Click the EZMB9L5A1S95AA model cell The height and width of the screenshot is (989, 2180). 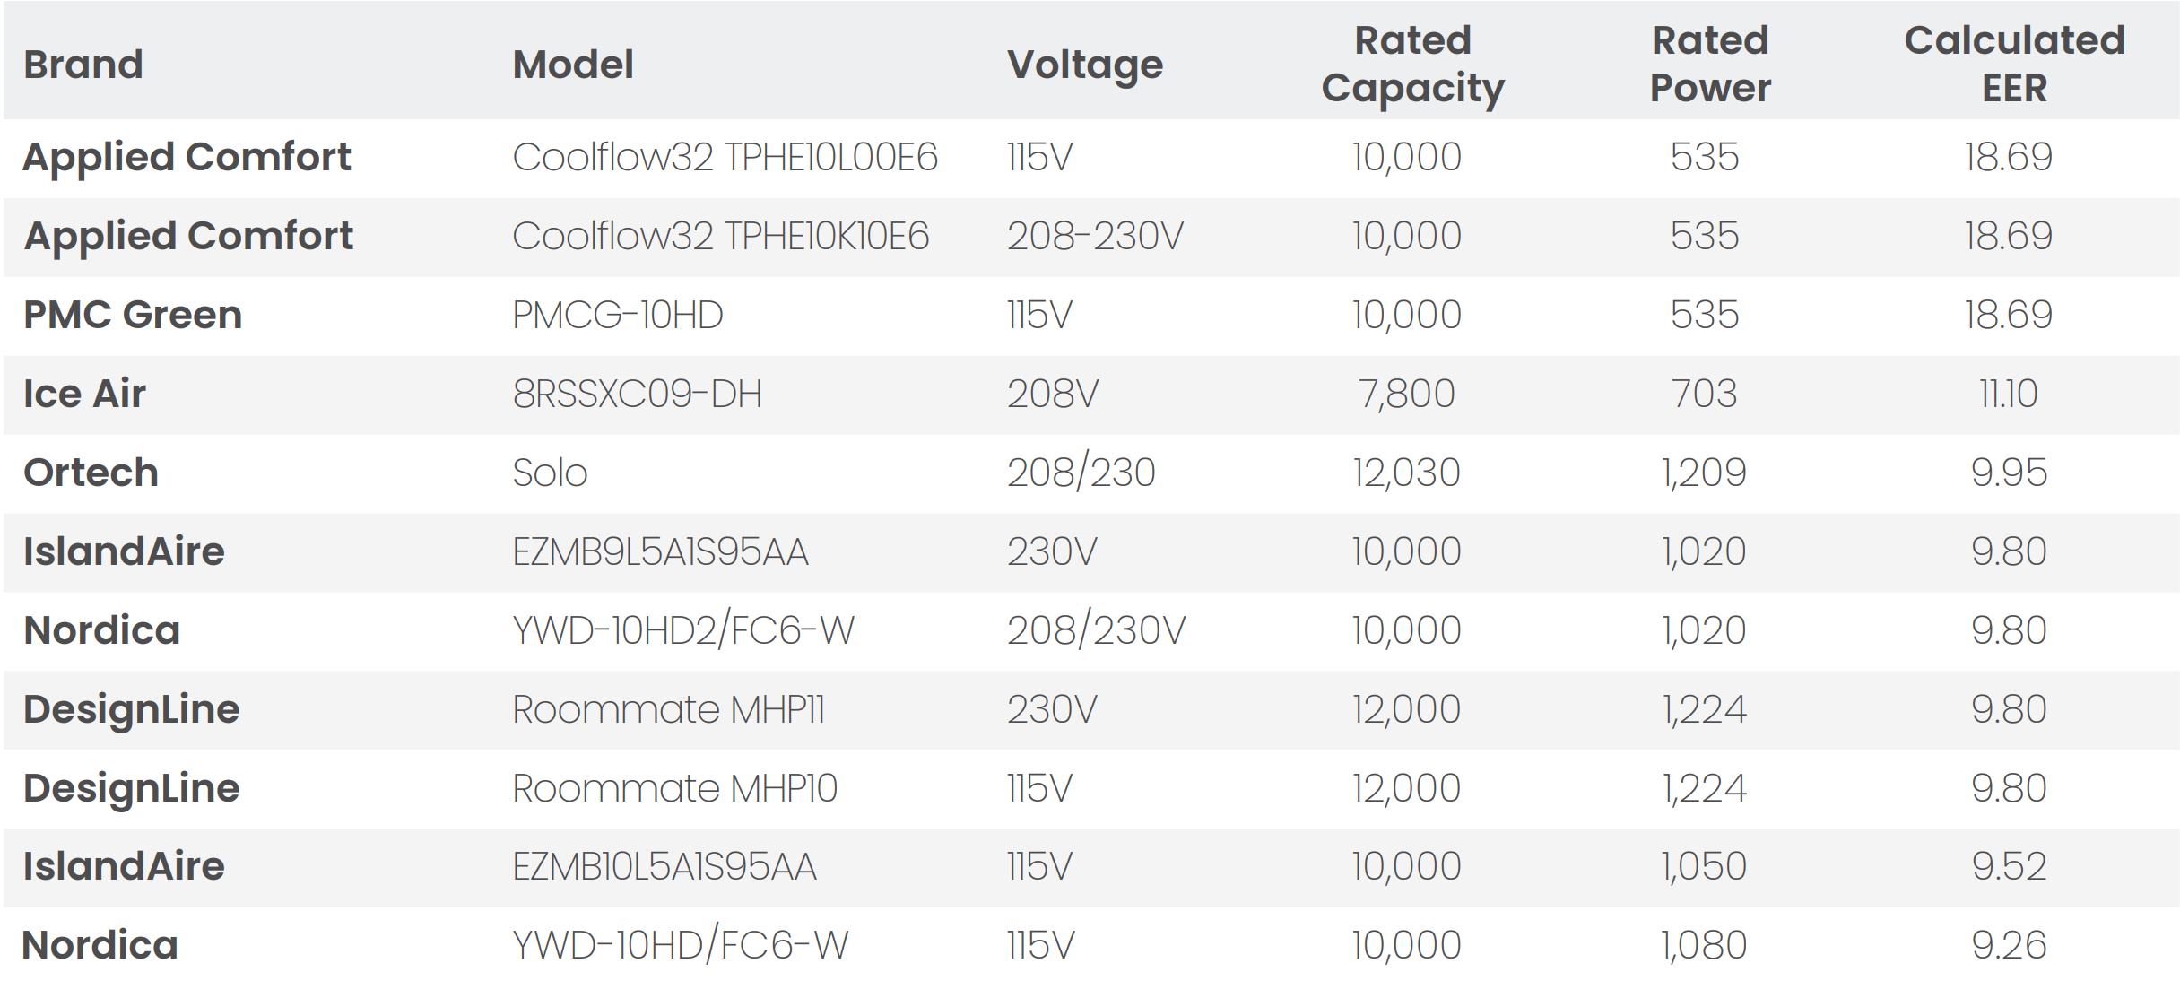tap(660, 552)
